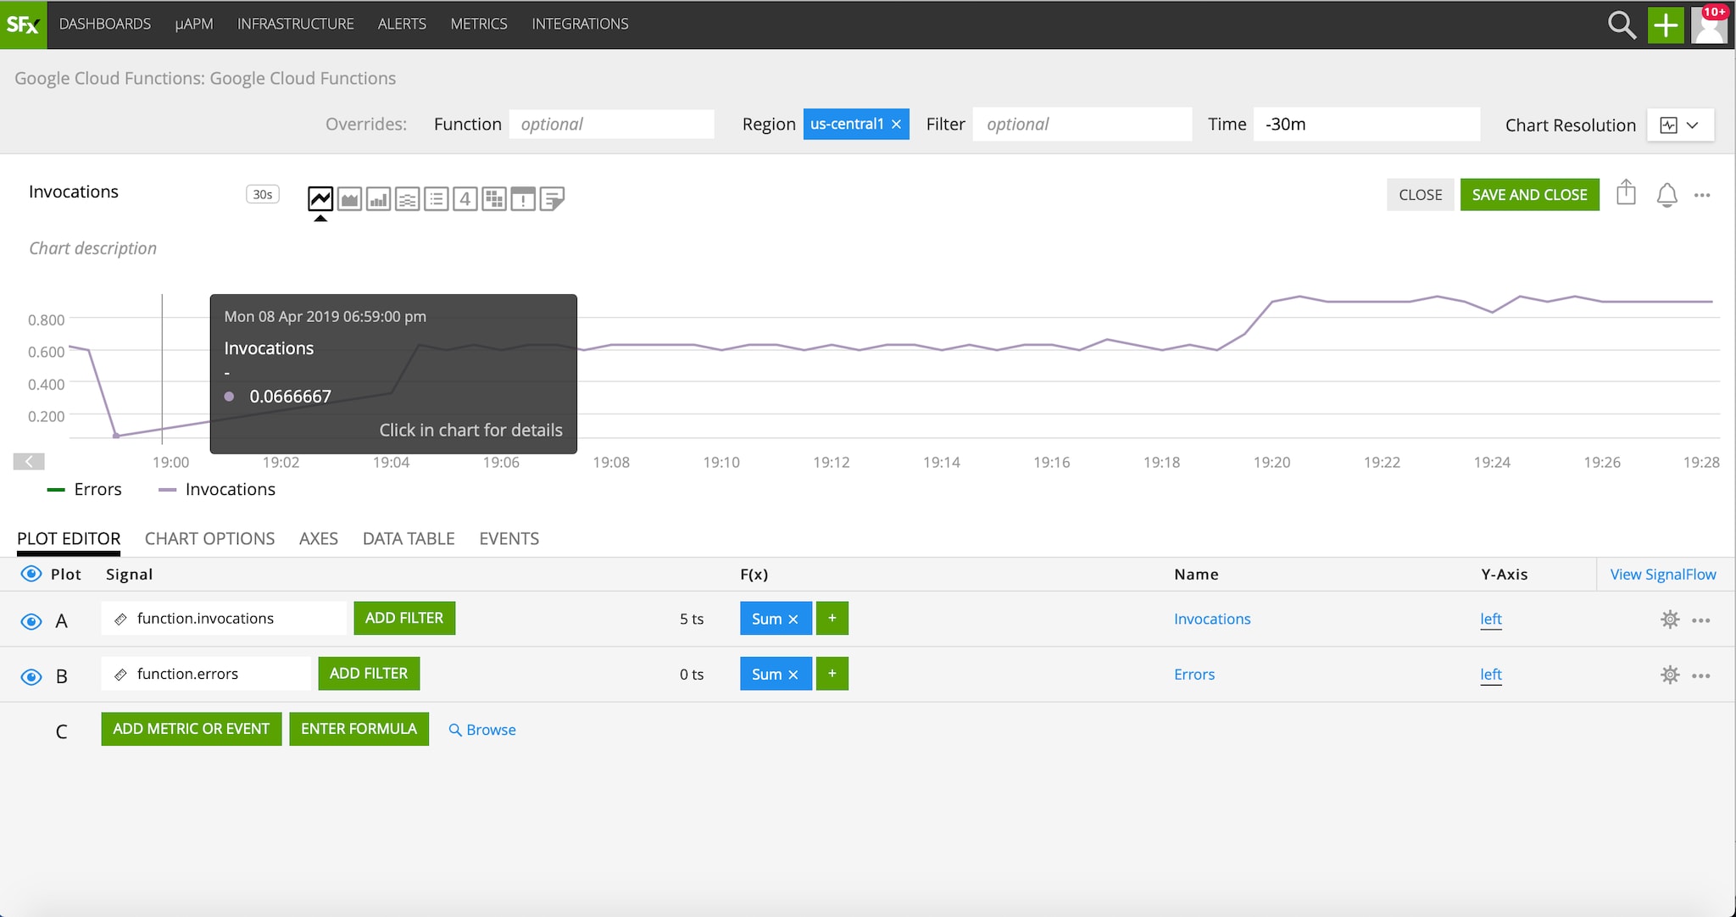Click ADD FILTER for function.invocations
This screenshot has height=917, width=1736.
click(x=404, y=619)
